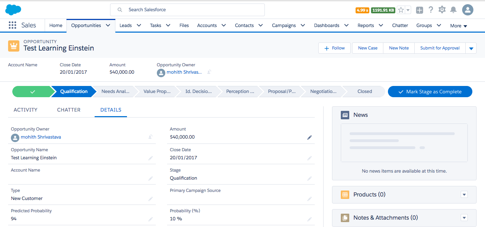The image size is (485, 227).
Task: Select the DETAILS tab
Action: pyautogui.click(x=111, y=110)
